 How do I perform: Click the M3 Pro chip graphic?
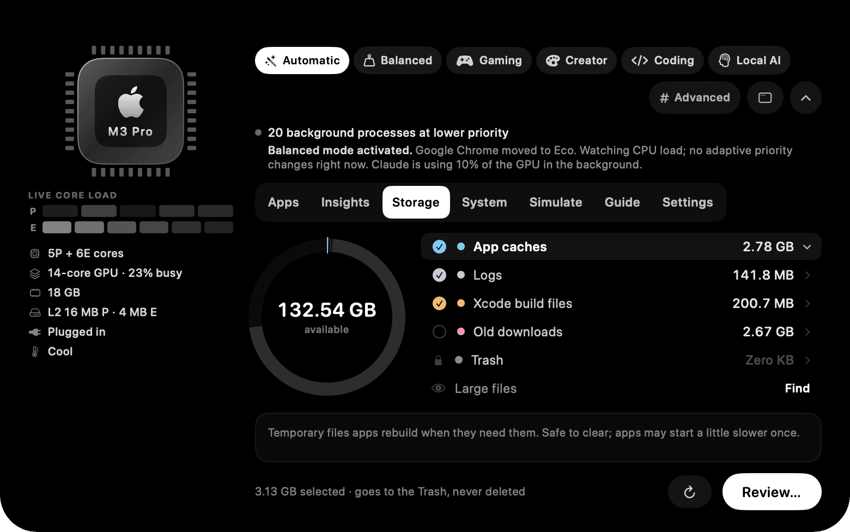pyautogui.click(x=131, y=111)
